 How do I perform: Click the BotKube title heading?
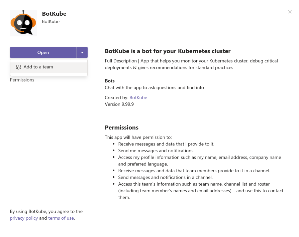[x=54, y=13]
